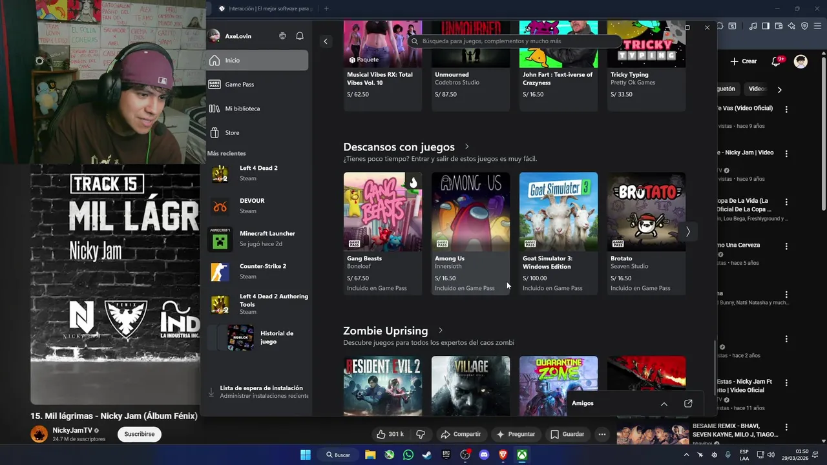The width and height of the screenshot is (827, 465).
Task: Collapse Amigos panel chevron
Action: pos(664,404)
